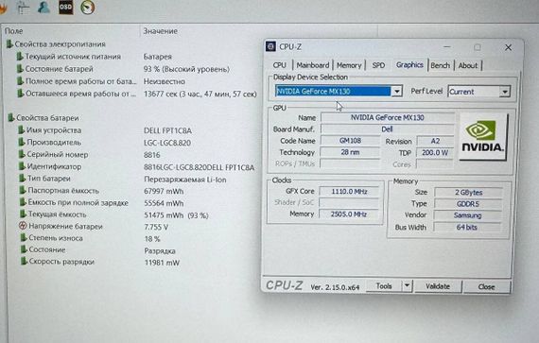Click icon beside 'Скорость разрядки' row
The image size is (539, 343).
click(24, 262)
